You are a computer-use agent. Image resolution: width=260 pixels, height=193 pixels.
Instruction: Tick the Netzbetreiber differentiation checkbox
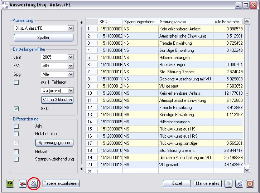(16, 134)
